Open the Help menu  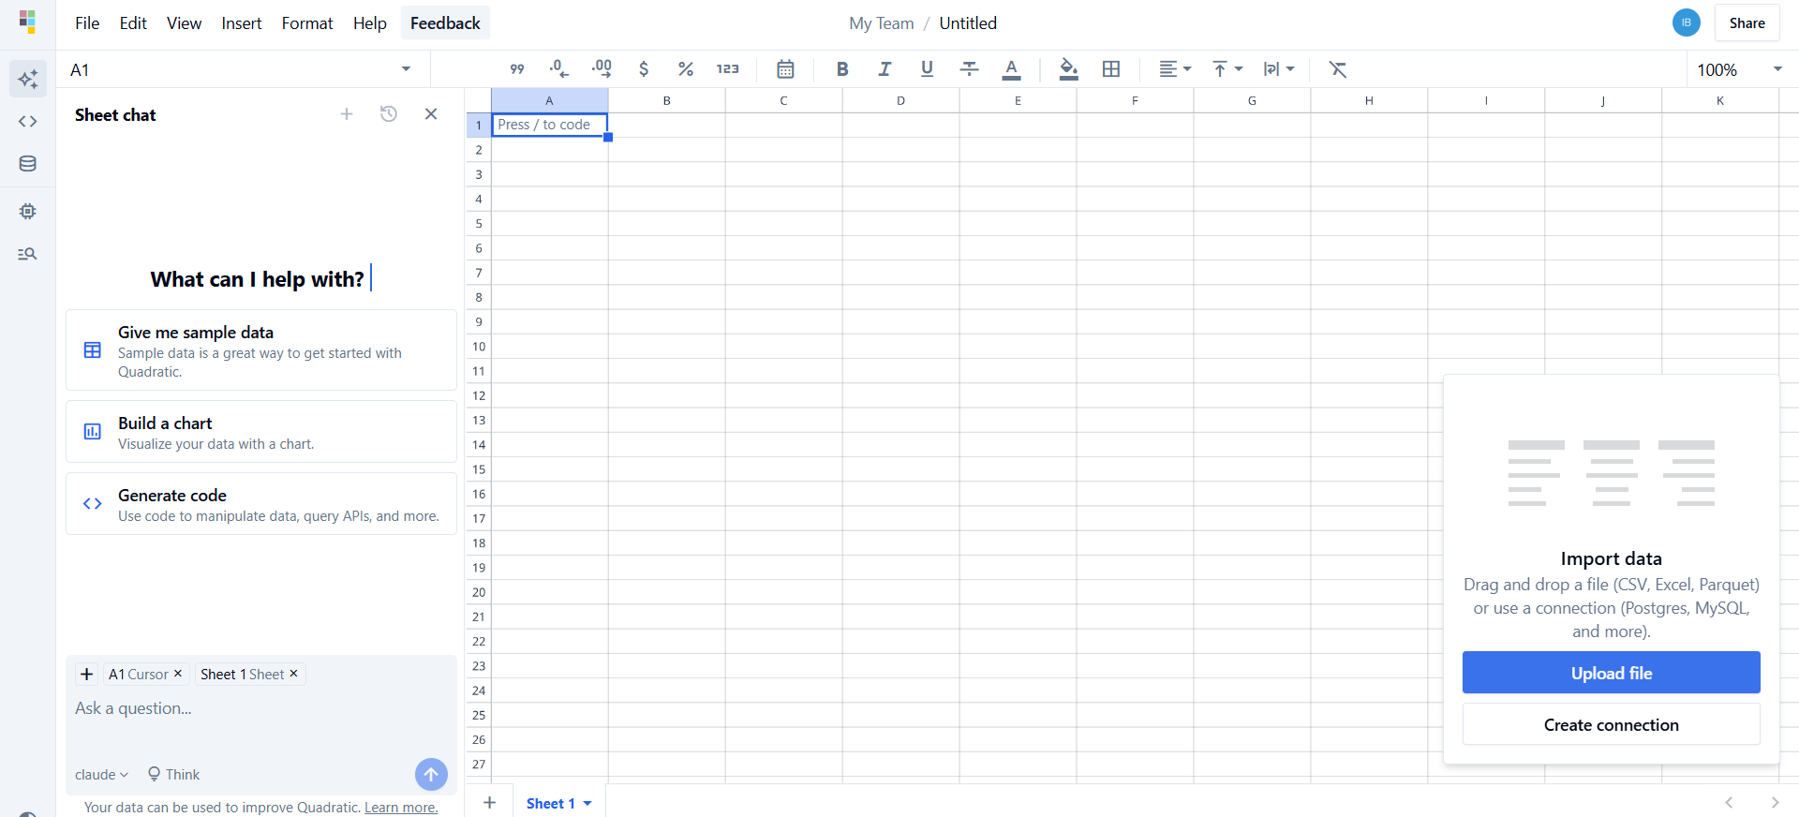pos(370,23)
